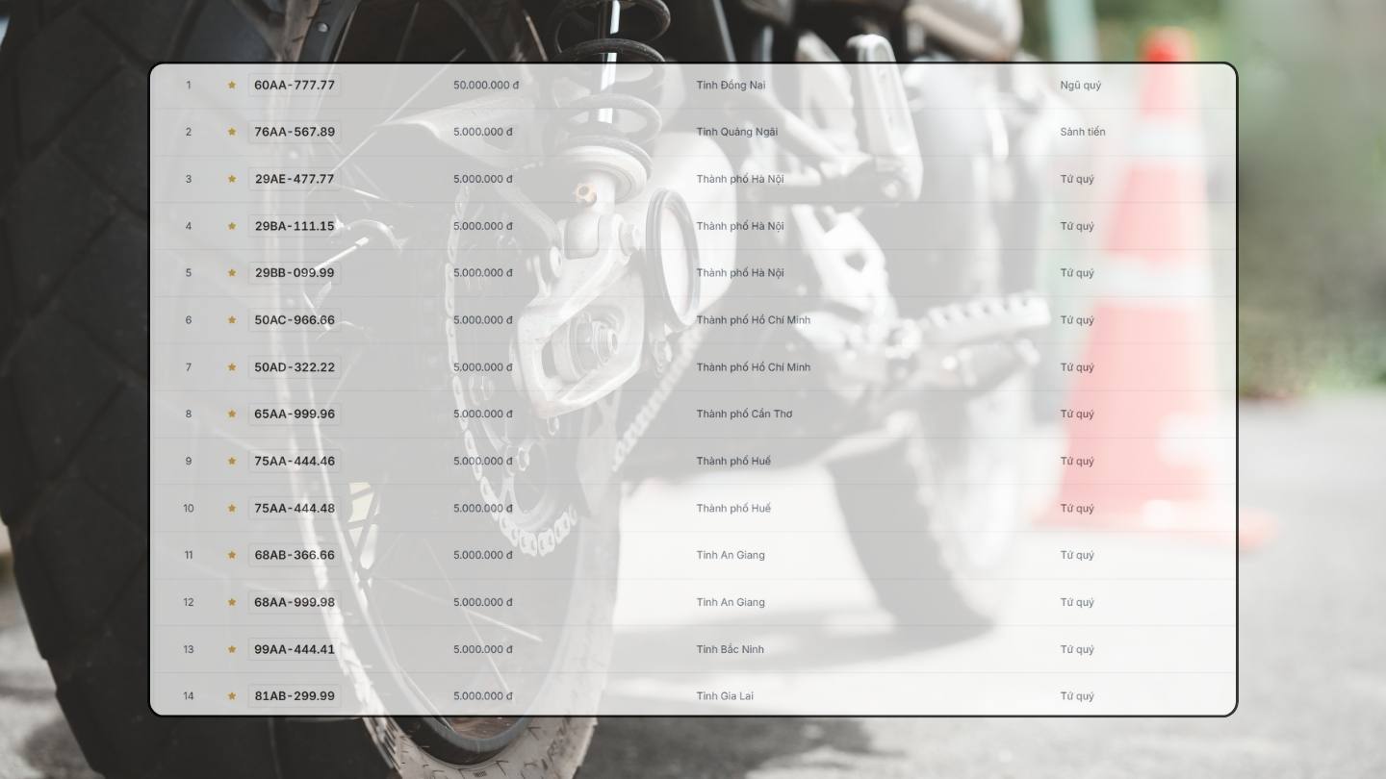Screen dimensions: 1386x779
Task: Select plate 68AB-366.66
Action: coord(295,555)
